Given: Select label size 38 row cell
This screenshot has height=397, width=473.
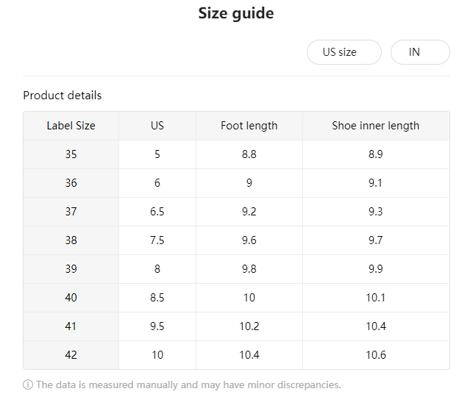Looking at the screenshot, I should pyautogui.click(x=71, y=240).
